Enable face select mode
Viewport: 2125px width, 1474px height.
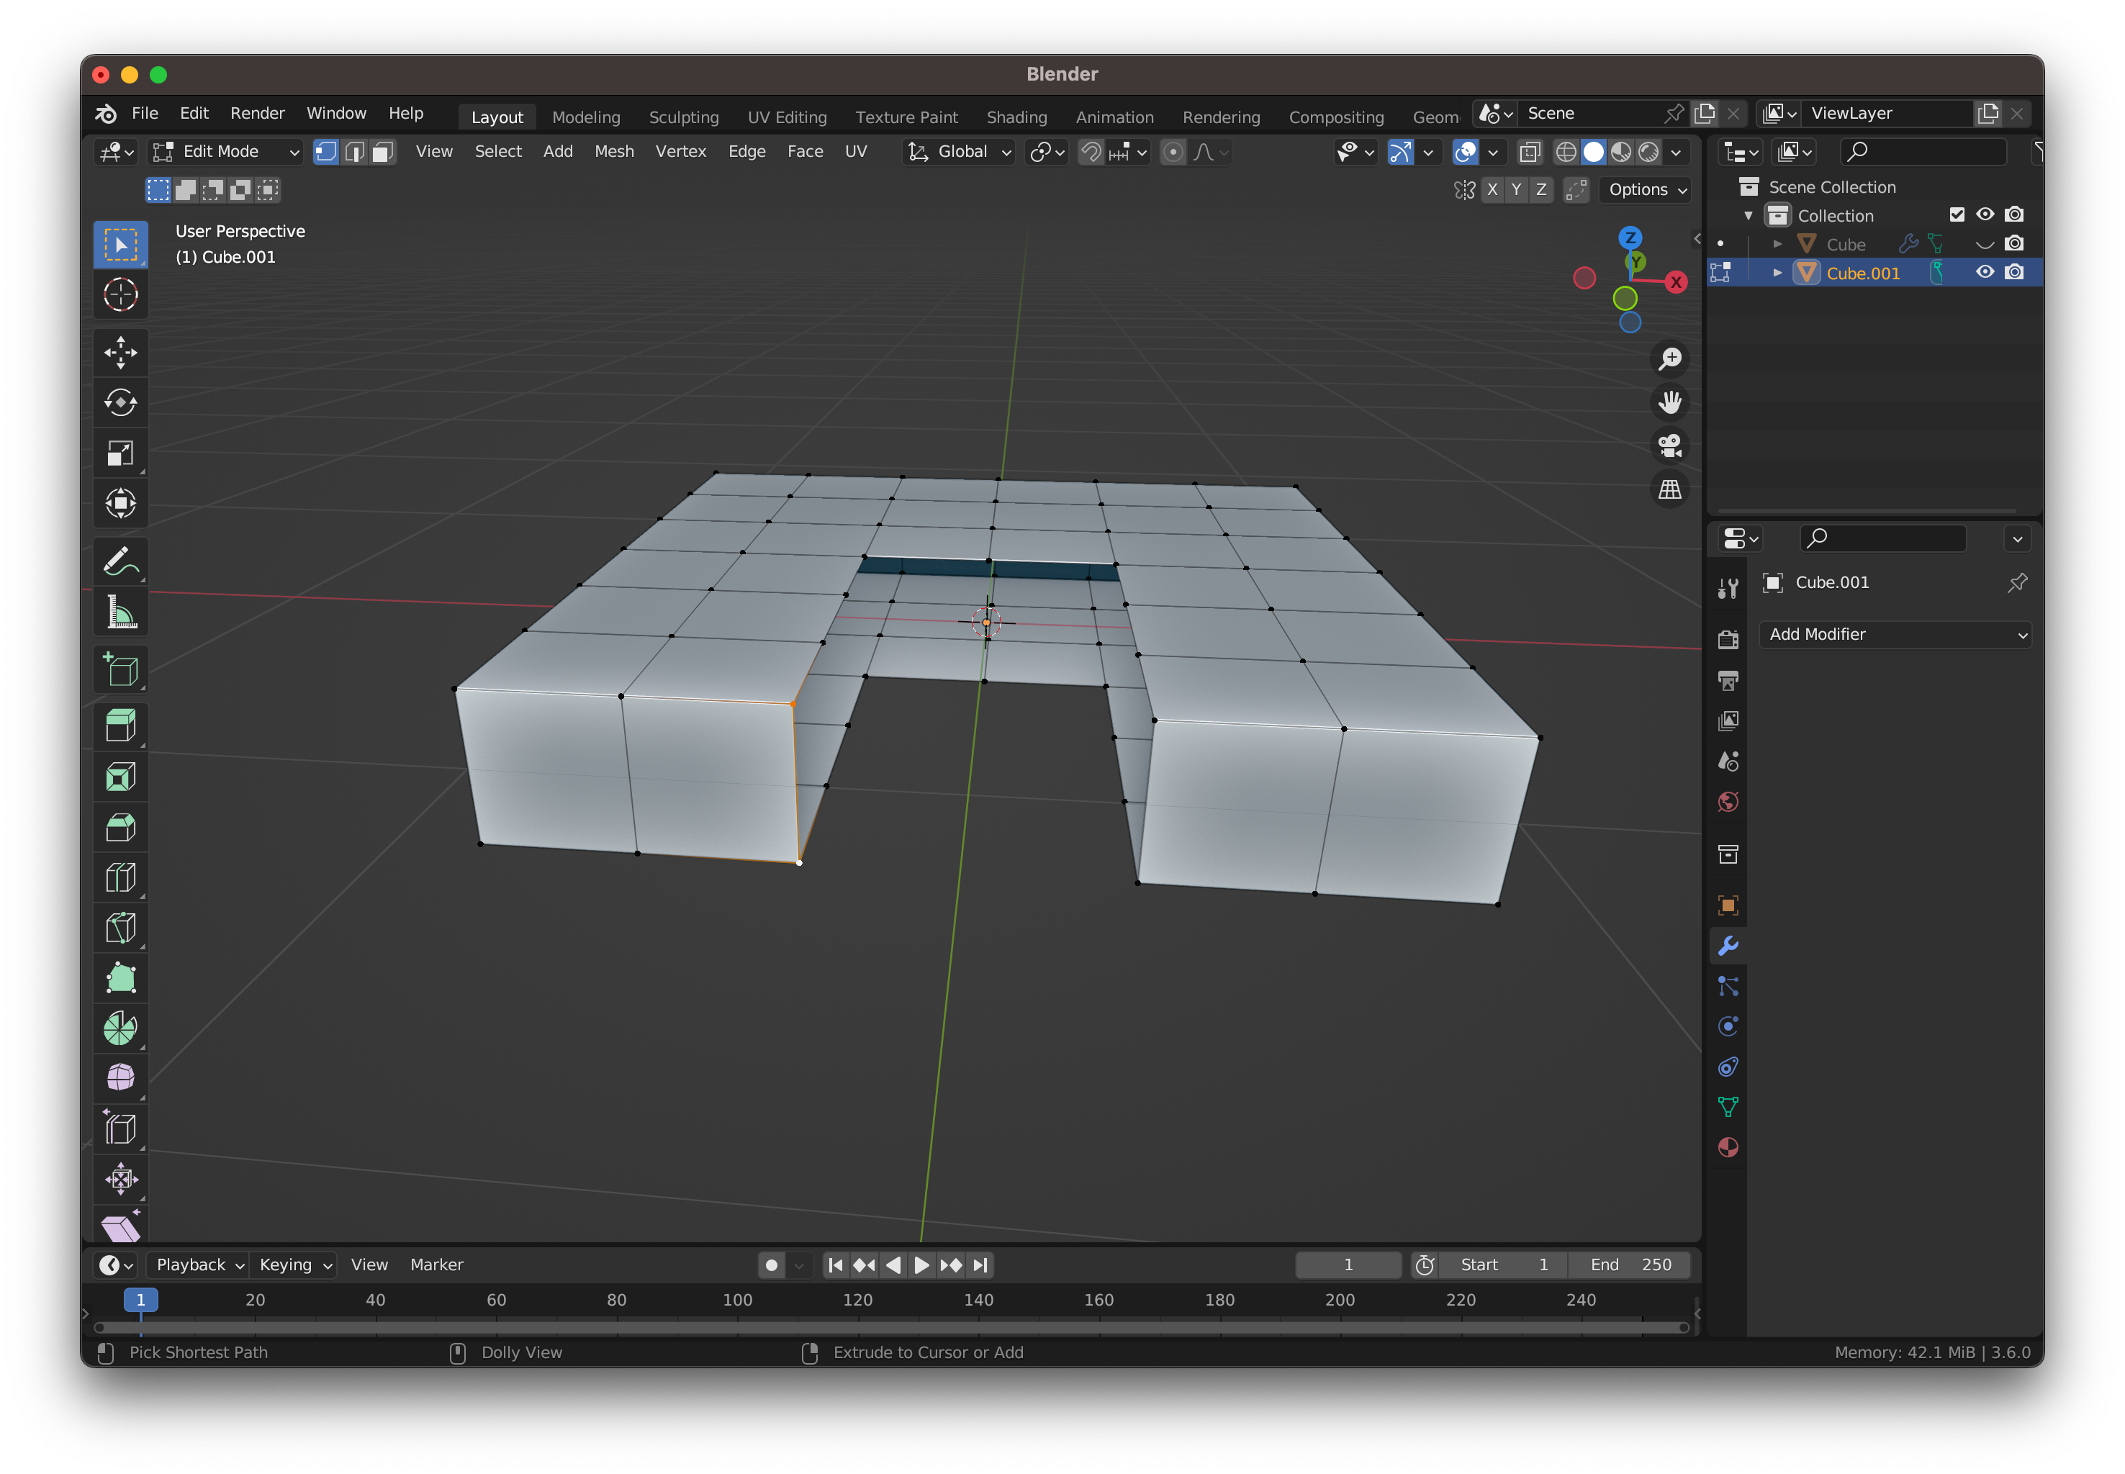[382, 151]
